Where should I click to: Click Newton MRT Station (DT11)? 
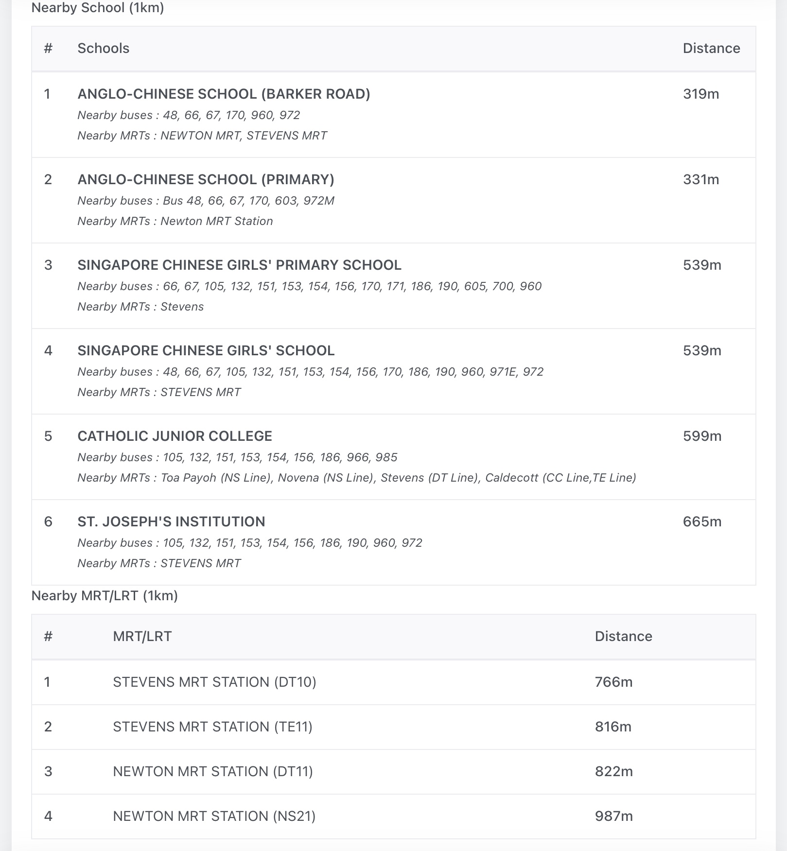[x=212, y=771]
